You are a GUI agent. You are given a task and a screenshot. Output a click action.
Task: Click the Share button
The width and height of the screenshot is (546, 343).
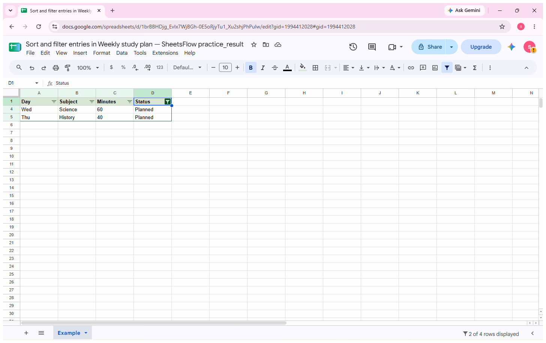coord(429,47)
